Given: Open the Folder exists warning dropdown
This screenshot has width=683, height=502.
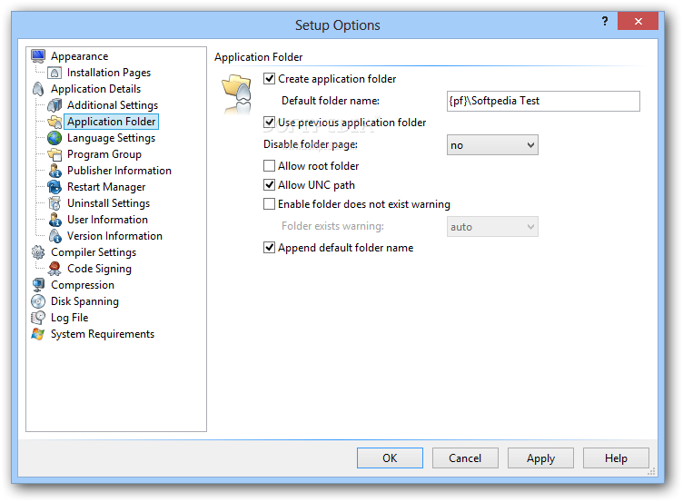Looking at the screenshot, I should (492, 227).
